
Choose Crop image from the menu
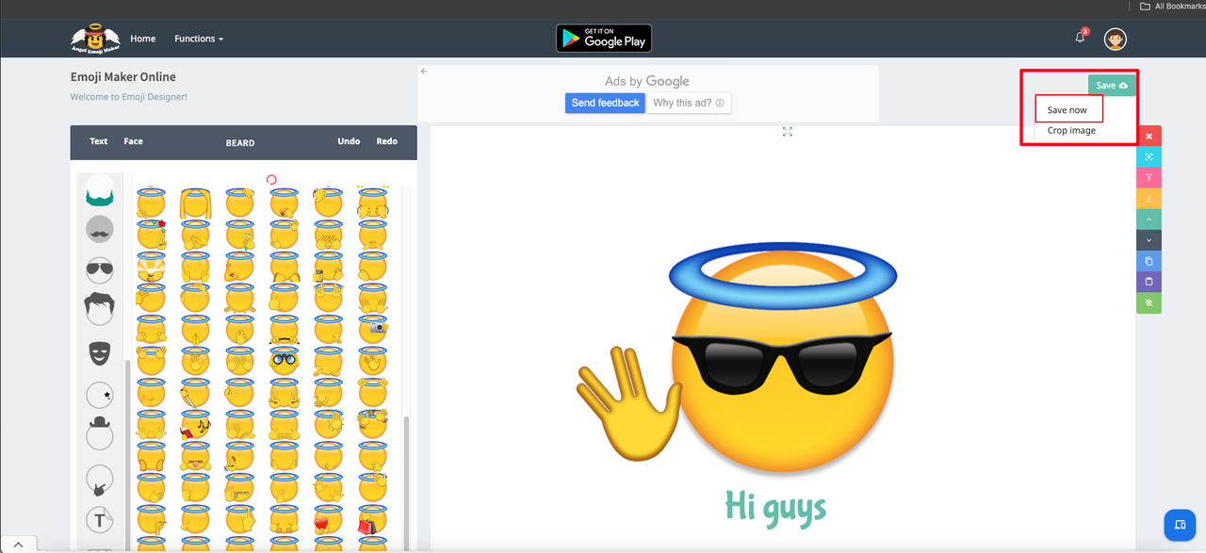[x=1071, y=131]
